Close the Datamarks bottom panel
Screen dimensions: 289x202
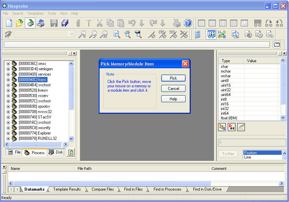(x=4, y=167)
